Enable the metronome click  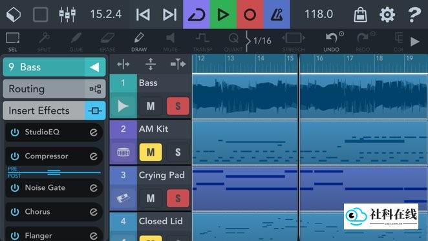tap(277, 14)
